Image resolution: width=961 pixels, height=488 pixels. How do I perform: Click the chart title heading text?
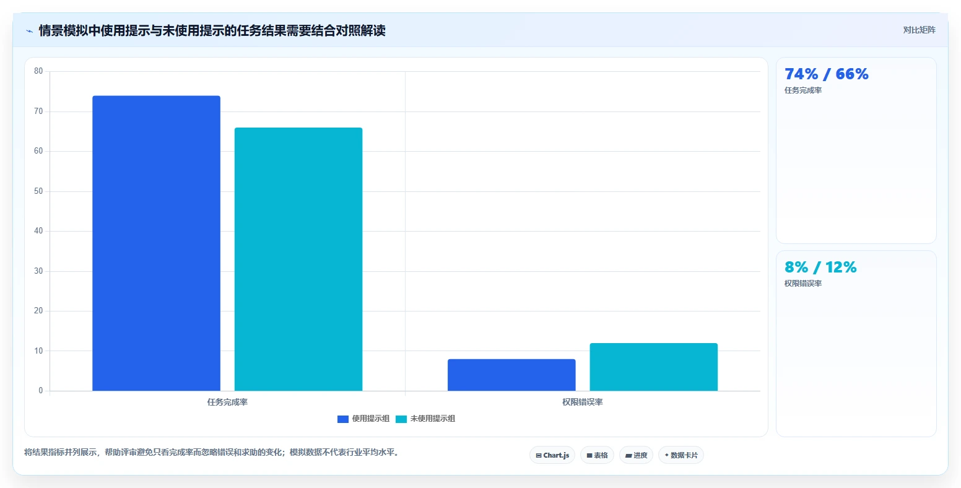tap(212, 31)
